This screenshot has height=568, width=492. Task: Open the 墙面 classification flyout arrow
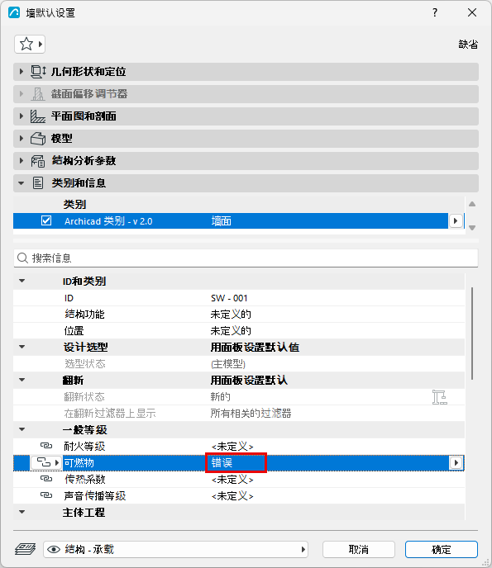(456, 220)
